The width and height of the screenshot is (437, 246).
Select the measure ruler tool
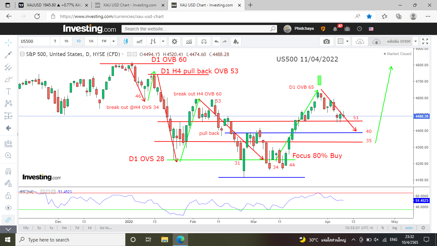click(9, 144)
